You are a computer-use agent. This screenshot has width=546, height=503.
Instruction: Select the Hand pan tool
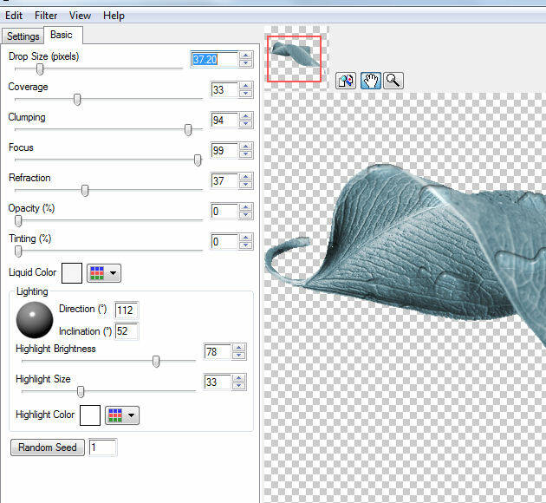(x=370, y=81)
